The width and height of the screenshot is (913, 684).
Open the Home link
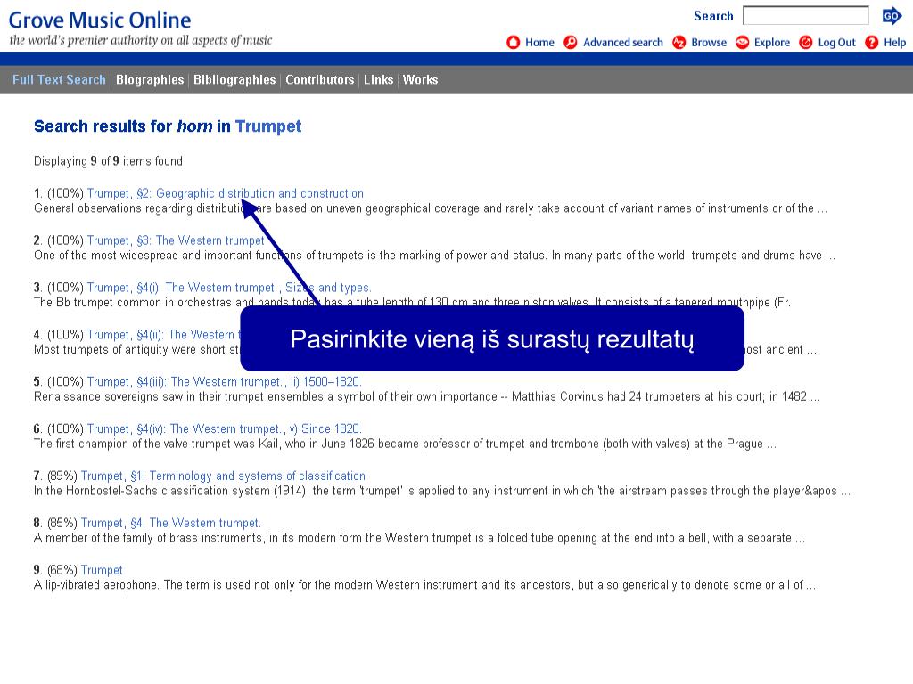[x=539, y=43]
